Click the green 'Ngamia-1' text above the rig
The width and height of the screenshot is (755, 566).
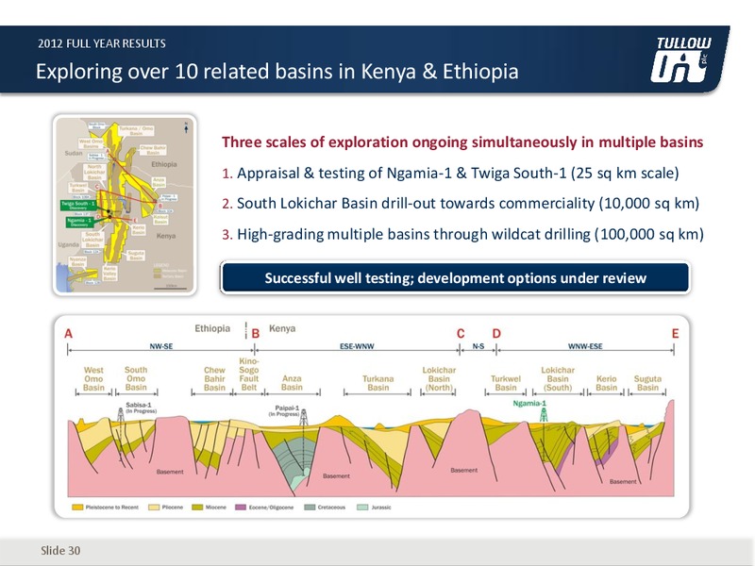pos(529,404)
